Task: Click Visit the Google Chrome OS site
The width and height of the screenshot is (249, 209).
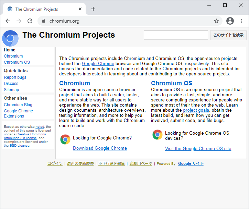Action: (x=198, y=149)
